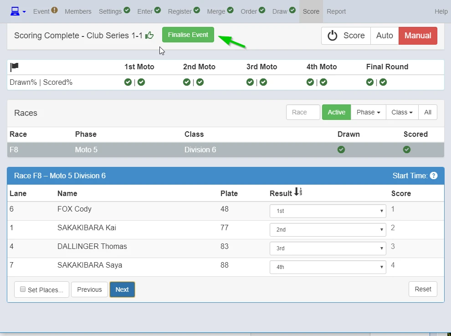The width and height of the screenshot is (451, 336).
Task: Click the 4th Moto scored checkmark
Action: tap(323, 83)
